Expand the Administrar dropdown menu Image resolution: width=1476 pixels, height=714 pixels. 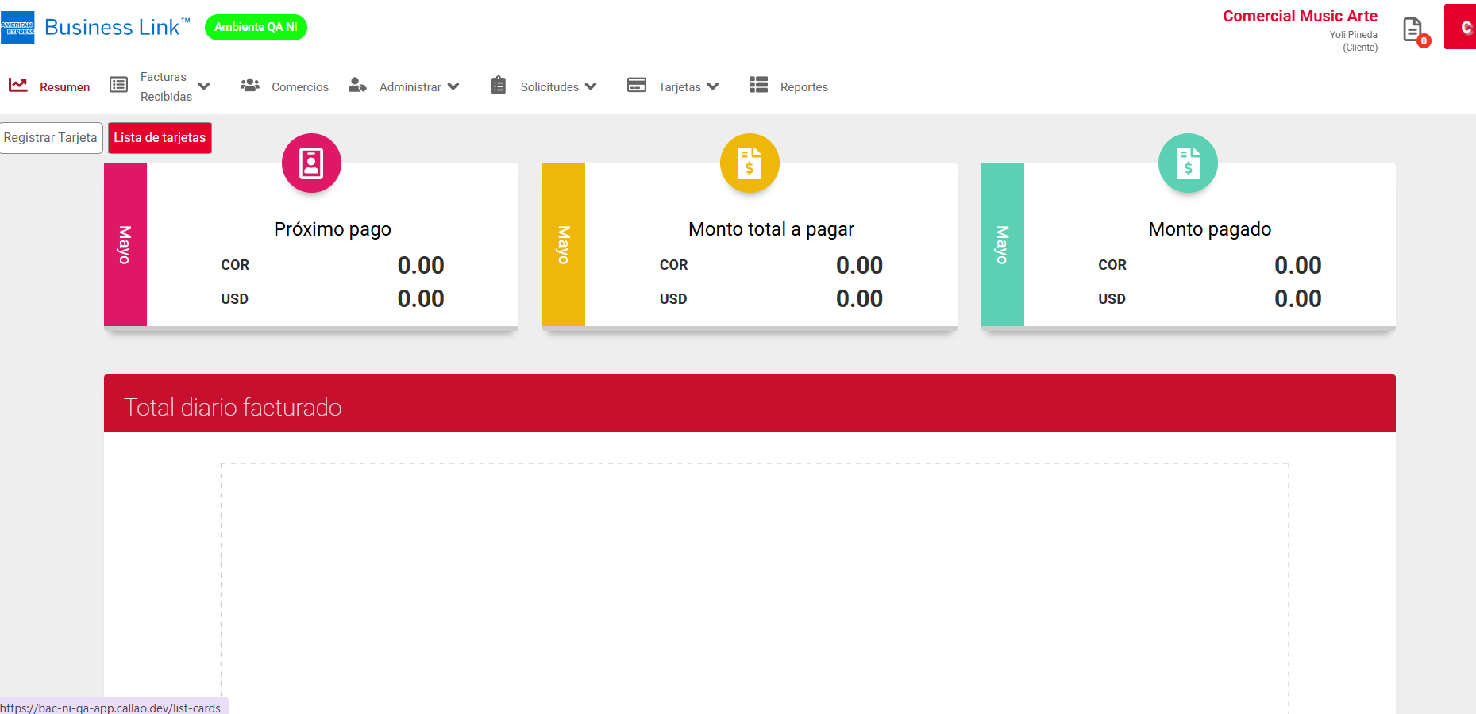[x=453, y=86]
